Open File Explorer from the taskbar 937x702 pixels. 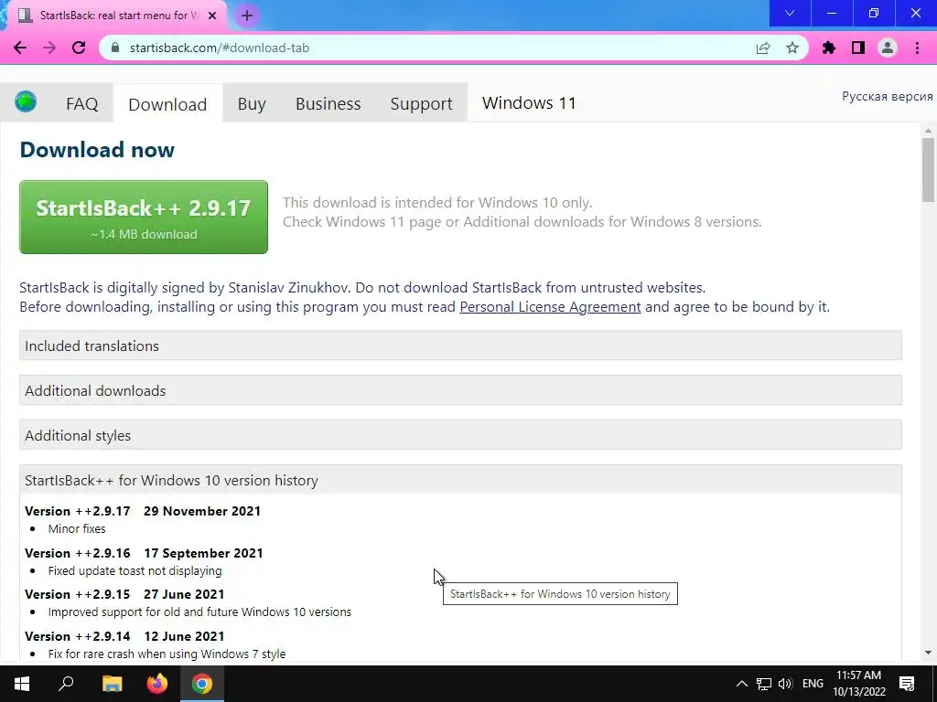coord(112,684)
